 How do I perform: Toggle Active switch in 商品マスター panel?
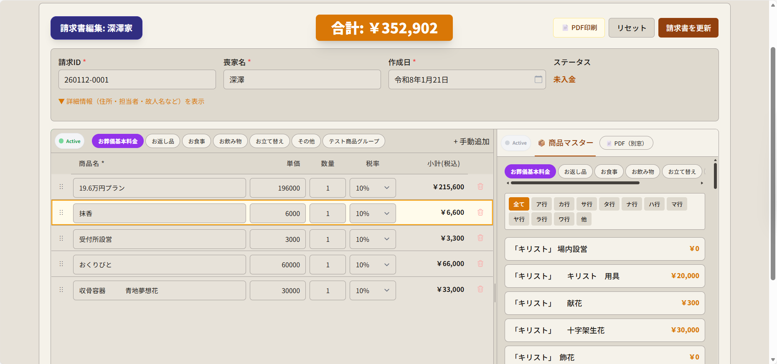pos(516,143)
